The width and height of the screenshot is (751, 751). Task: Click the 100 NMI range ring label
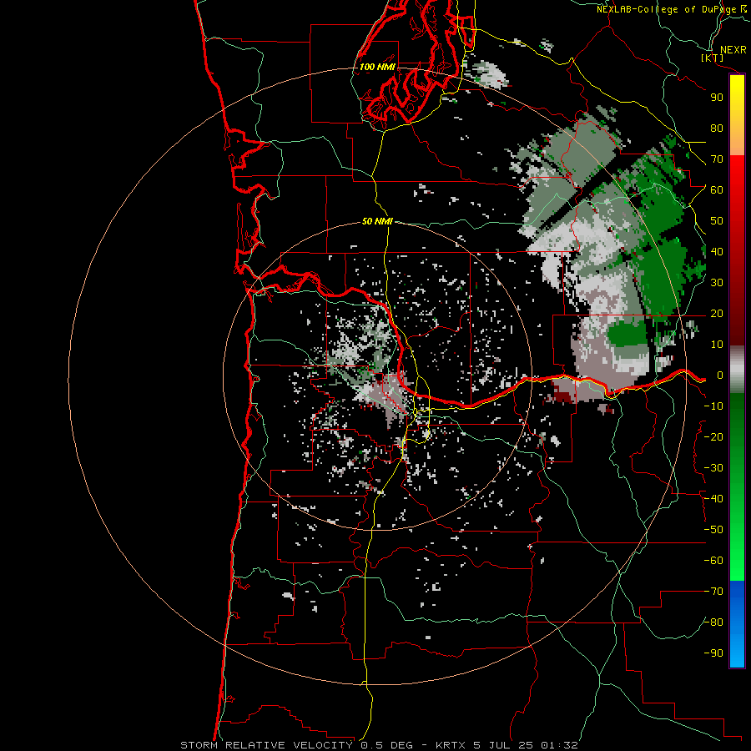tap(377, 67)
